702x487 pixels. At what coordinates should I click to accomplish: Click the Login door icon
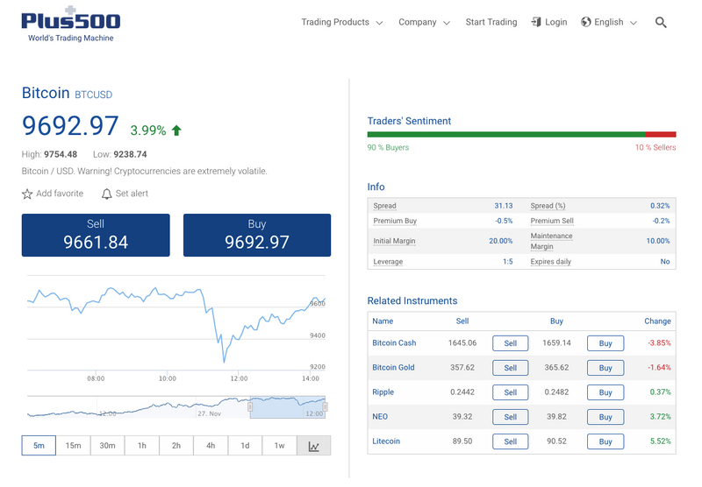pos(536,22)
